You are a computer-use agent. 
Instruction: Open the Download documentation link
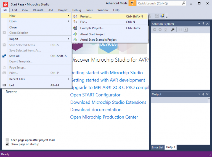96,110
